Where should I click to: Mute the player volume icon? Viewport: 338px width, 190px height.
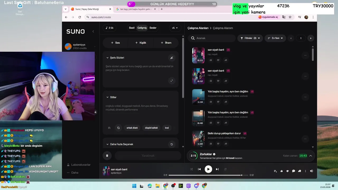click(x=311, y=171)
